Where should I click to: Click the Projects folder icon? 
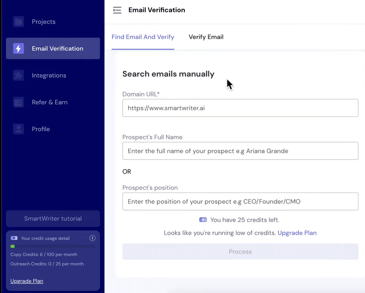point(18,22)
